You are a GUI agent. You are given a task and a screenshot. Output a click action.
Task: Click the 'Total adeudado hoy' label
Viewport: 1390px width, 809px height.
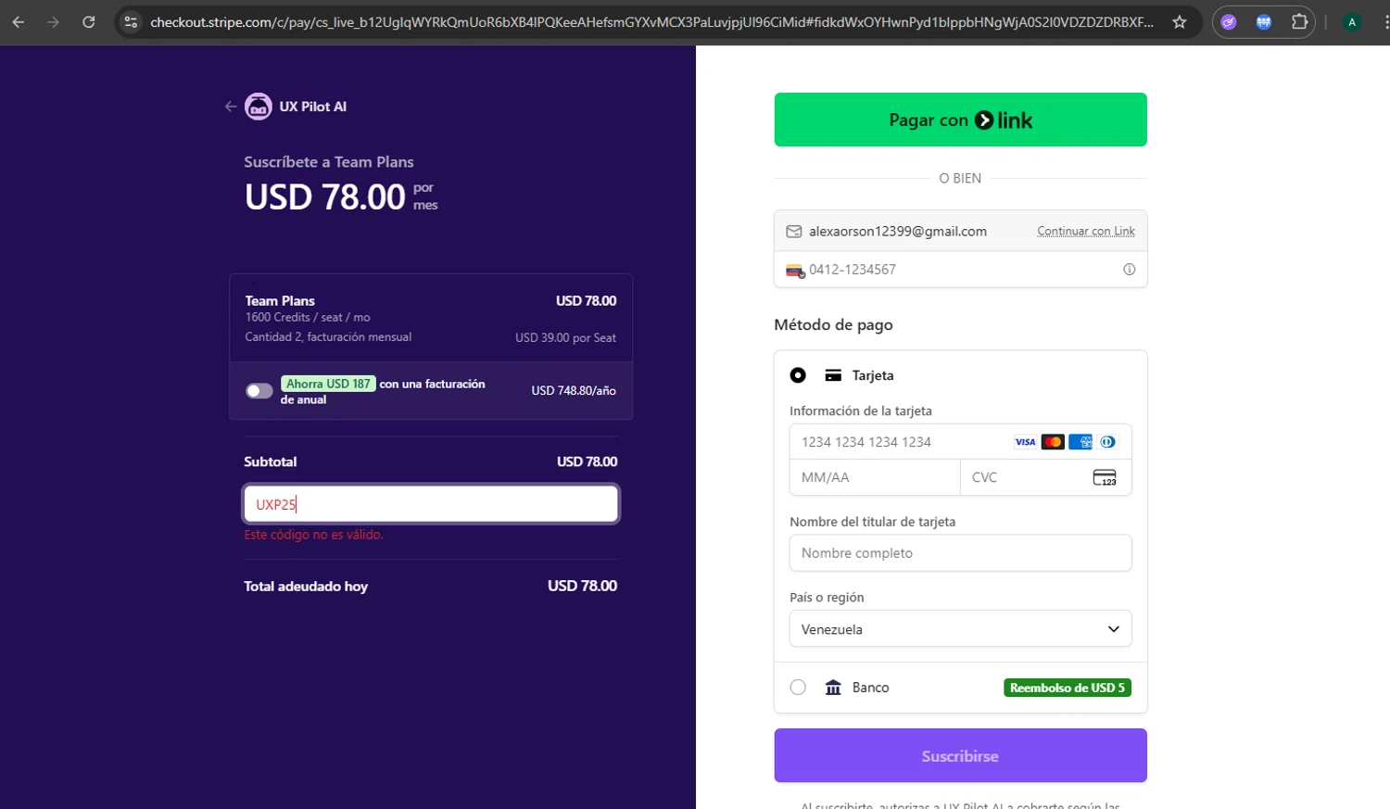point(306,587)
